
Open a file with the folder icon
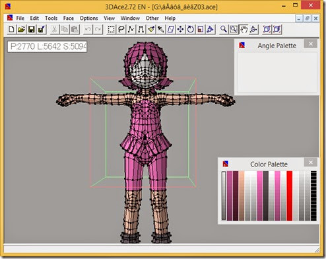(21, 29)
